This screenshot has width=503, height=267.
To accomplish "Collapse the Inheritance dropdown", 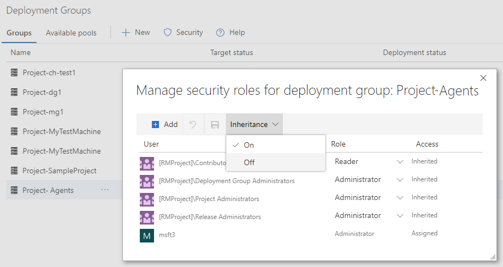I will (254, 125).
